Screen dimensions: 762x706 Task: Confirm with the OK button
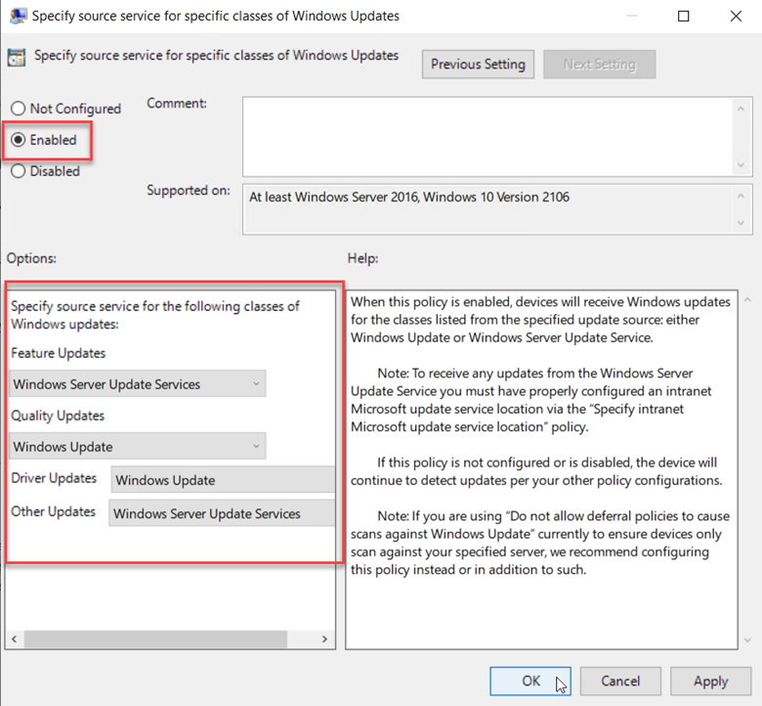tap(530, 681)
